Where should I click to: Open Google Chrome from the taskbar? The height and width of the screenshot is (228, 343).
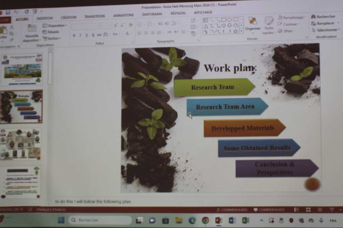coord(205,220)
